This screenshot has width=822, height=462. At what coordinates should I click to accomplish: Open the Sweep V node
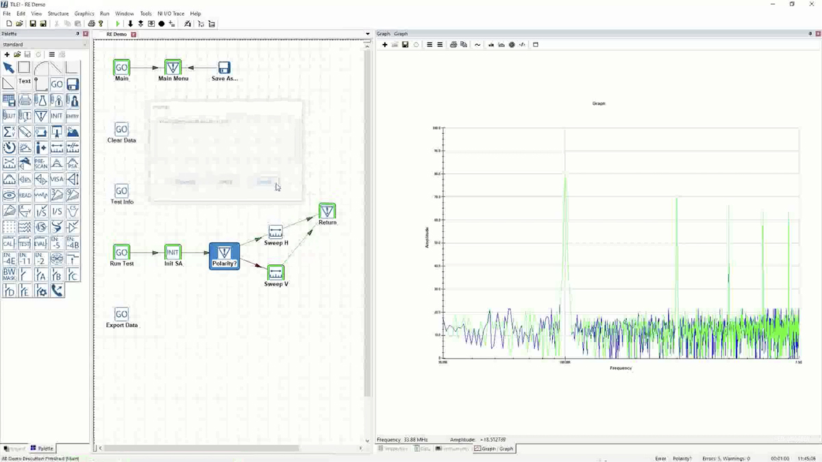pos(275,272)
